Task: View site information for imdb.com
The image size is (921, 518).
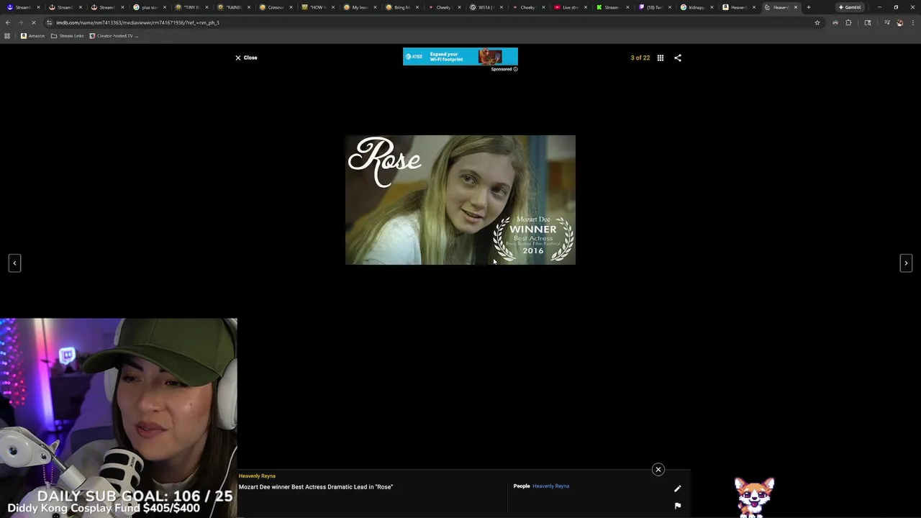Action: [49, 22]
